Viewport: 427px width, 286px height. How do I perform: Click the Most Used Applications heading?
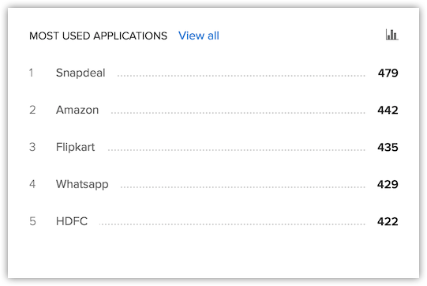98,36
